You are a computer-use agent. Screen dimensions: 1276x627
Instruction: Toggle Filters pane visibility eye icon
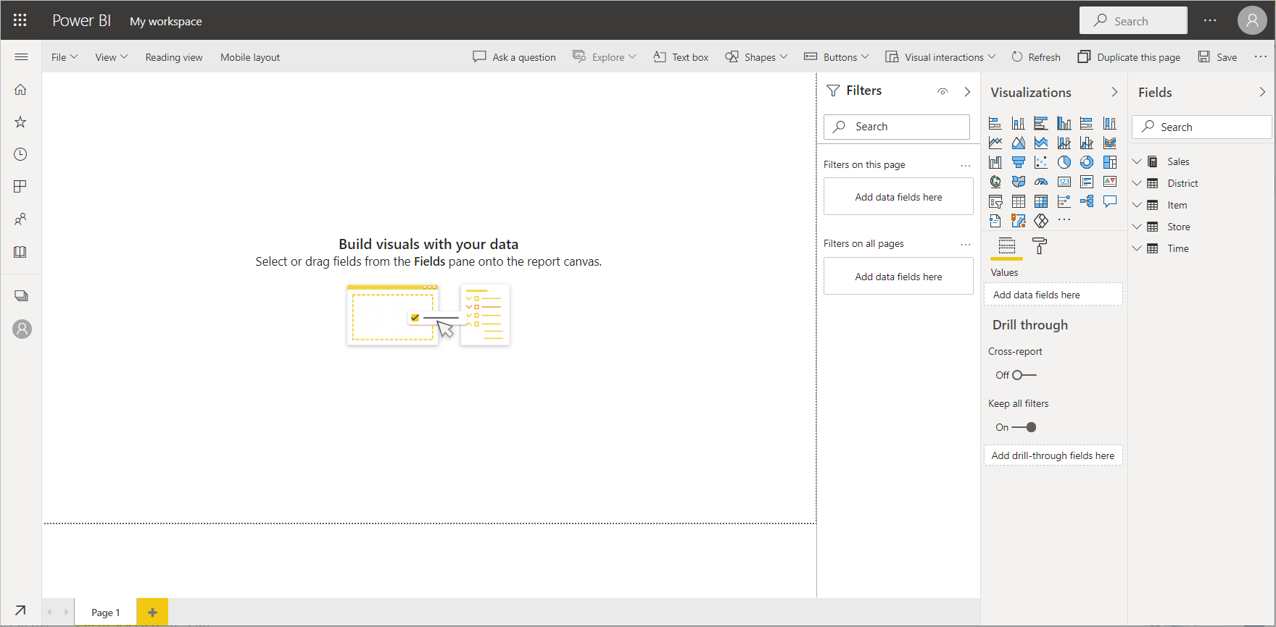coord(942,91)
